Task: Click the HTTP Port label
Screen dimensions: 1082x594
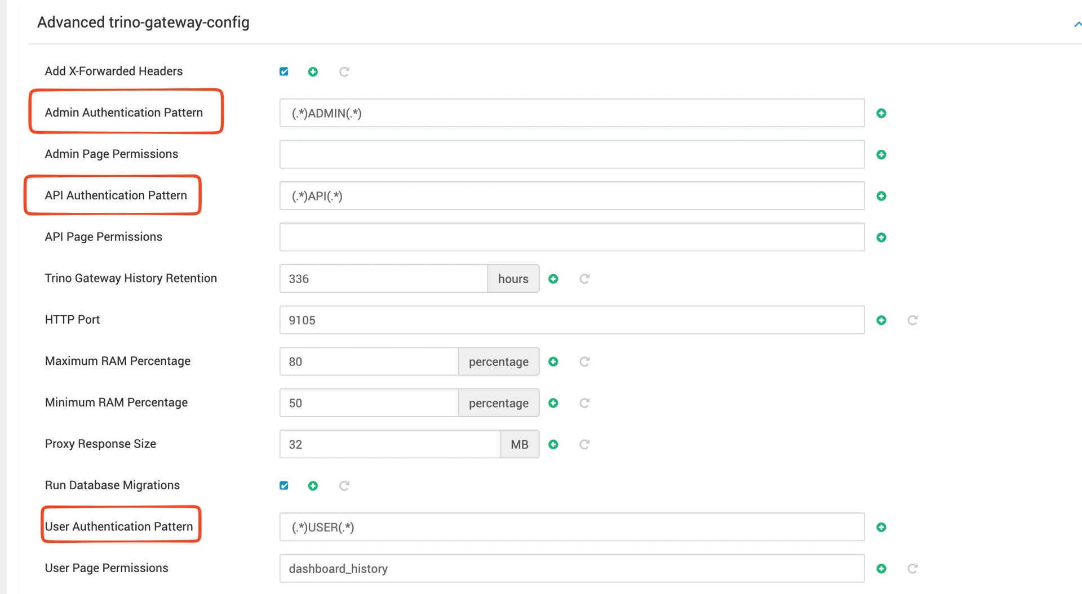Action: pos(72,319)
